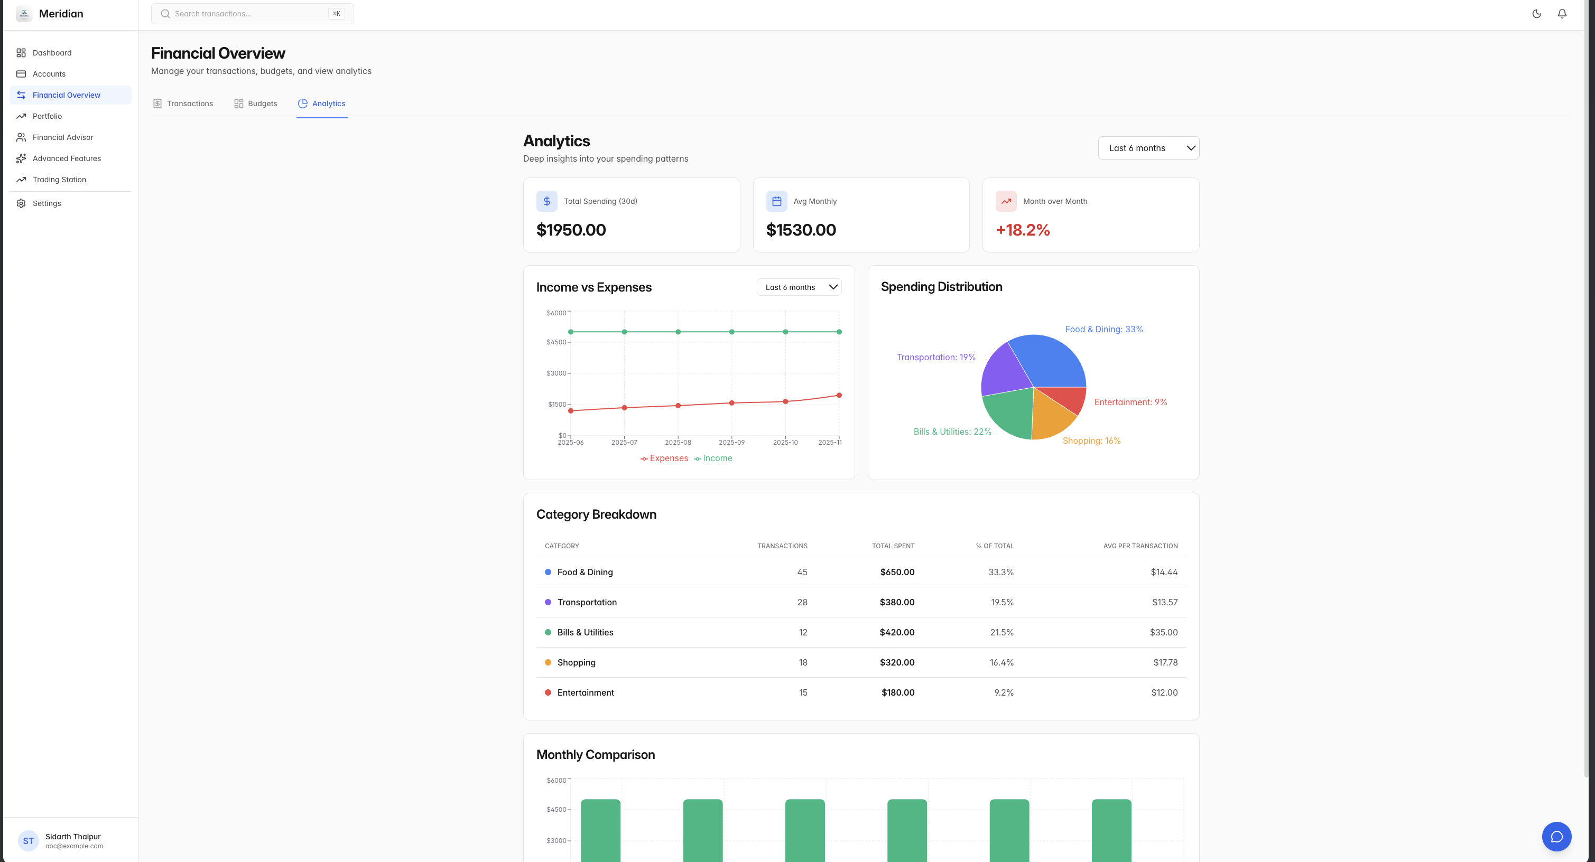
Task: Go to Trading Station page
Action: point(59,180)
